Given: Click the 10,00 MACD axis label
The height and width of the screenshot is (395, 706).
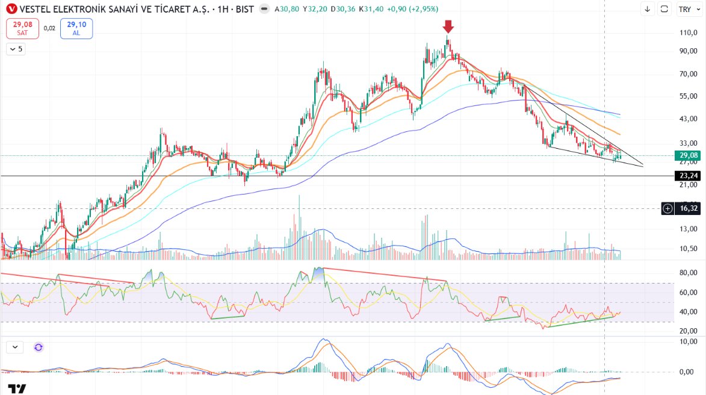Looking at the screenshot, I should point(689,341).
